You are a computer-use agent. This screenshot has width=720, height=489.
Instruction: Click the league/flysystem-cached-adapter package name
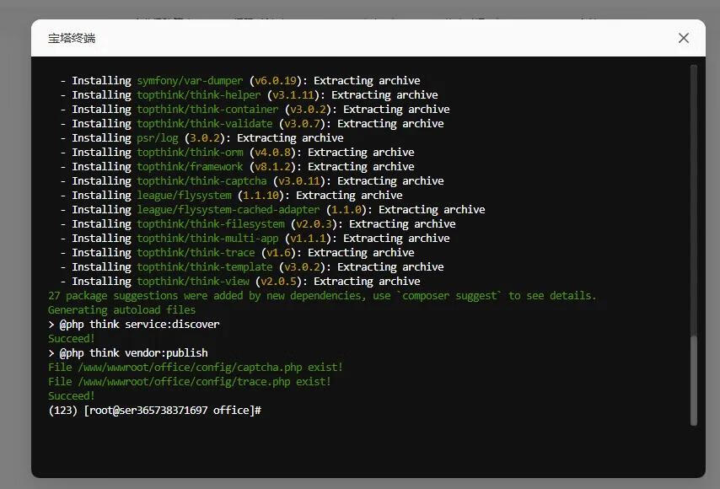point(228,209)
